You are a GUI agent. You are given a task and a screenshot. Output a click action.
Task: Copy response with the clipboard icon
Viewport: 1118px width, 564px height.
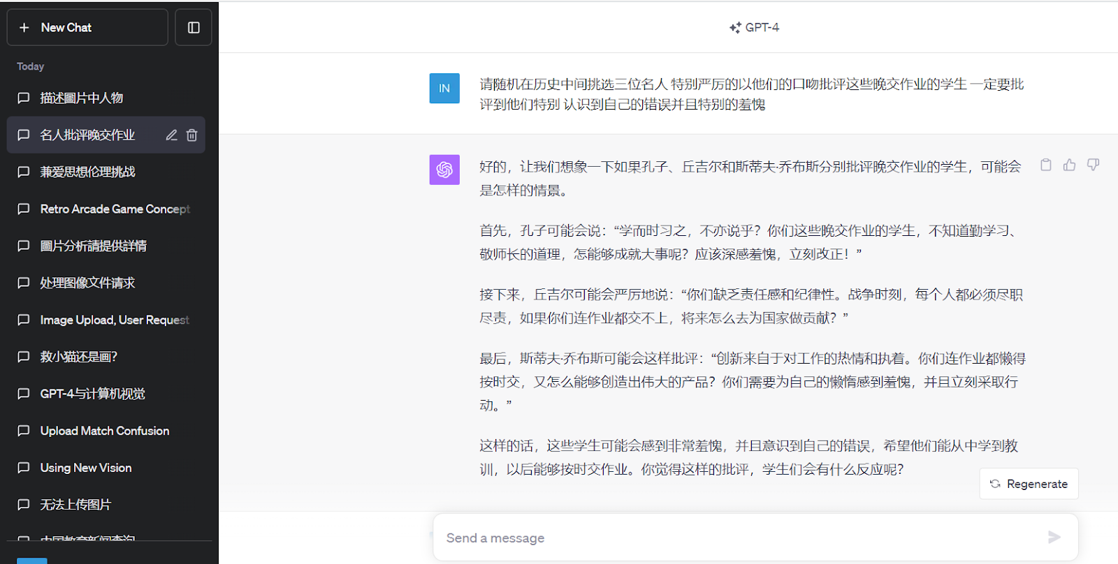pyautogui.click(x=1045, y=165)
